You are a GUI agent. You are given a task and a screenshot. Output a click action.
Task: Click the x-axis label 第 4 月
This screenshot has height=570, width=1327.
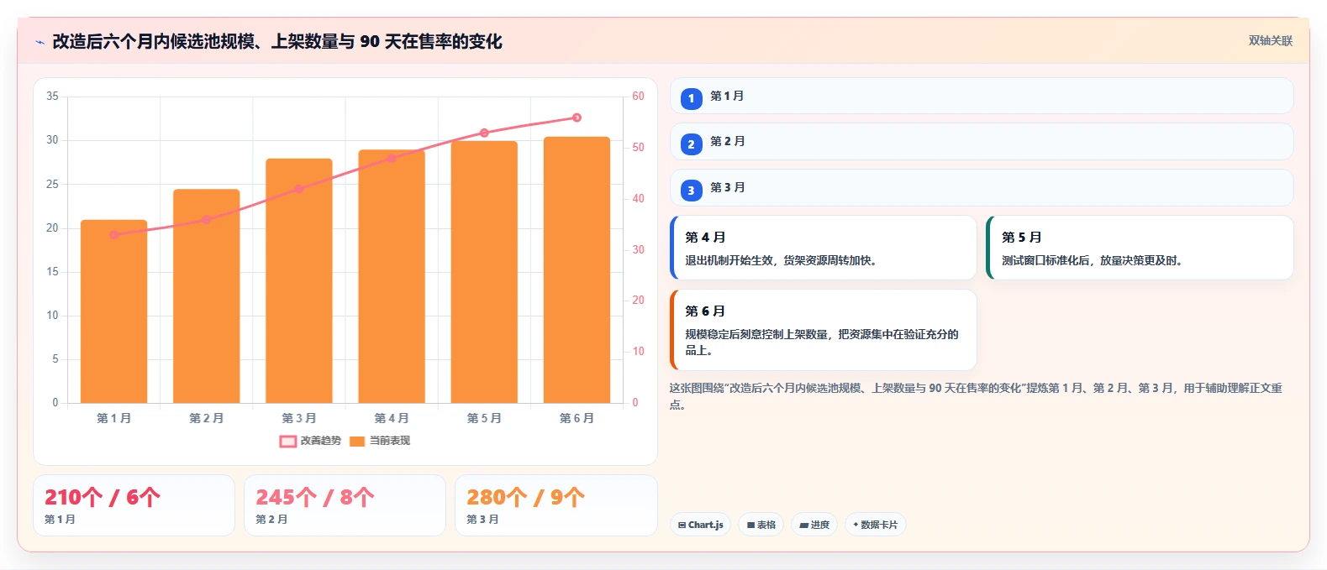pyautogui.click(x=392, y=418)
